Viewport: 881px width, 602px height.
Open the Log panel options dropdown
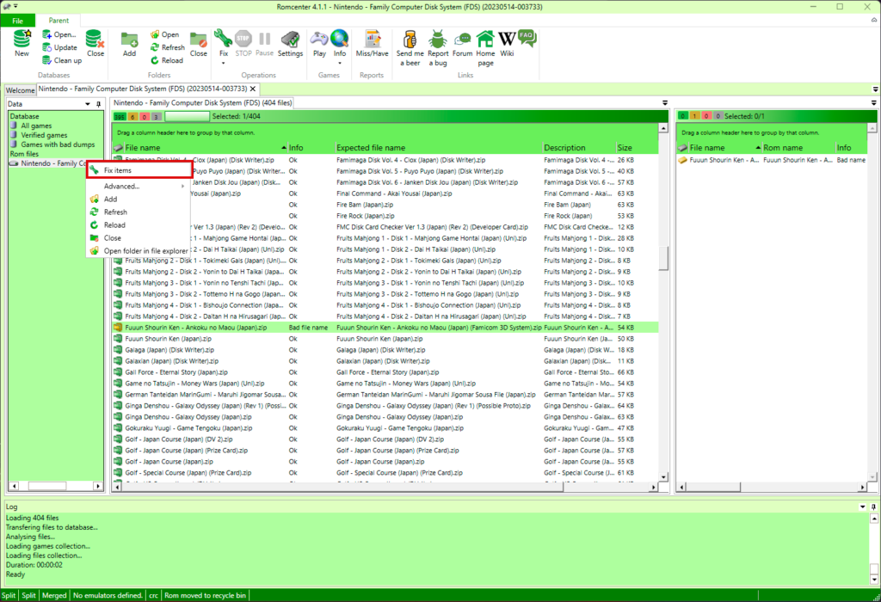coord(862,507)
